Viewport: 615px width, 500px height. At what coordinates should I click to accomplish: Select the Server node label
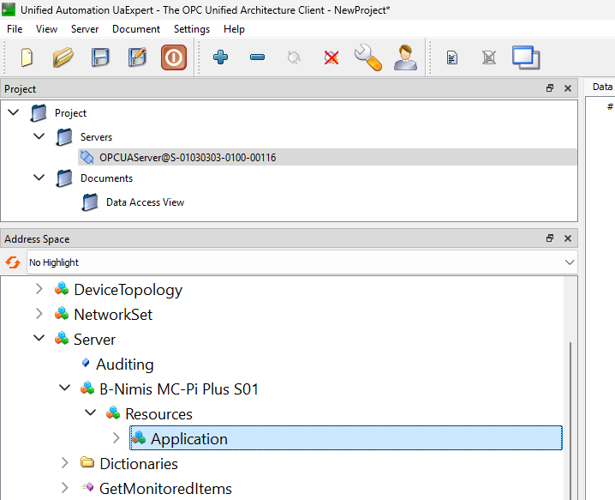(94, 340)
